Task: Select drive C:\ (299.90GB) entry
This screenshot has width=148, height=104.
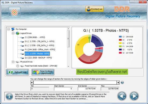Action: pos(35,37)
